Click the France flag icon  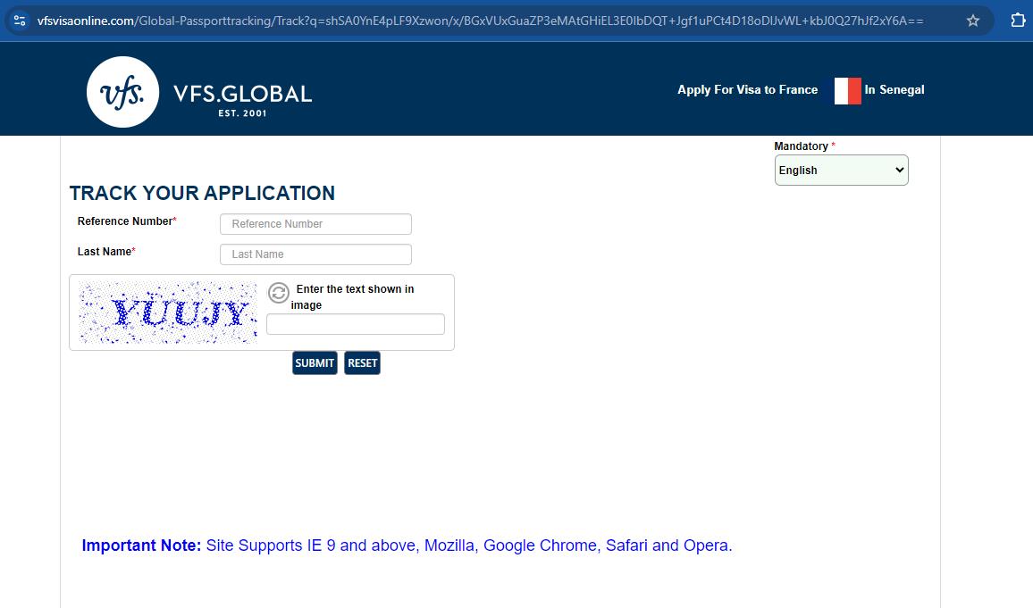846,90
